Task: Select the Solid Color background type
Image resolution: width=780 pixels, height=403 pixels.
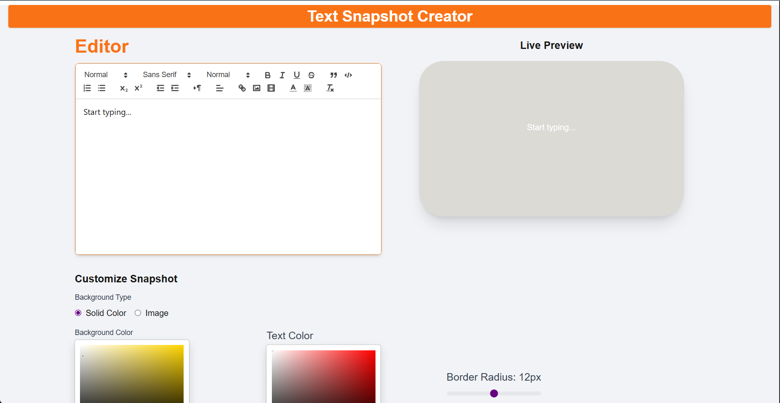Action: click(78, 313)
